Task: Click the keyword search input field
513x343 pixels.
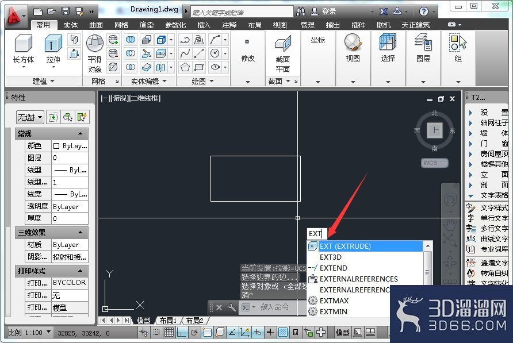Action: [242, 11]
